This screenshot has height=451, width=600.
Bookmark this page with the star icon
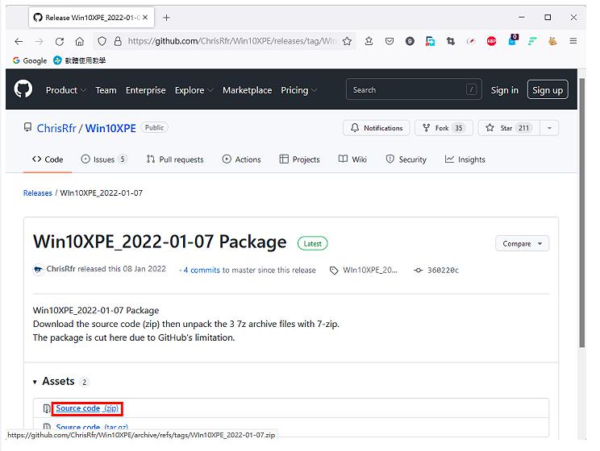click(348, 41)
